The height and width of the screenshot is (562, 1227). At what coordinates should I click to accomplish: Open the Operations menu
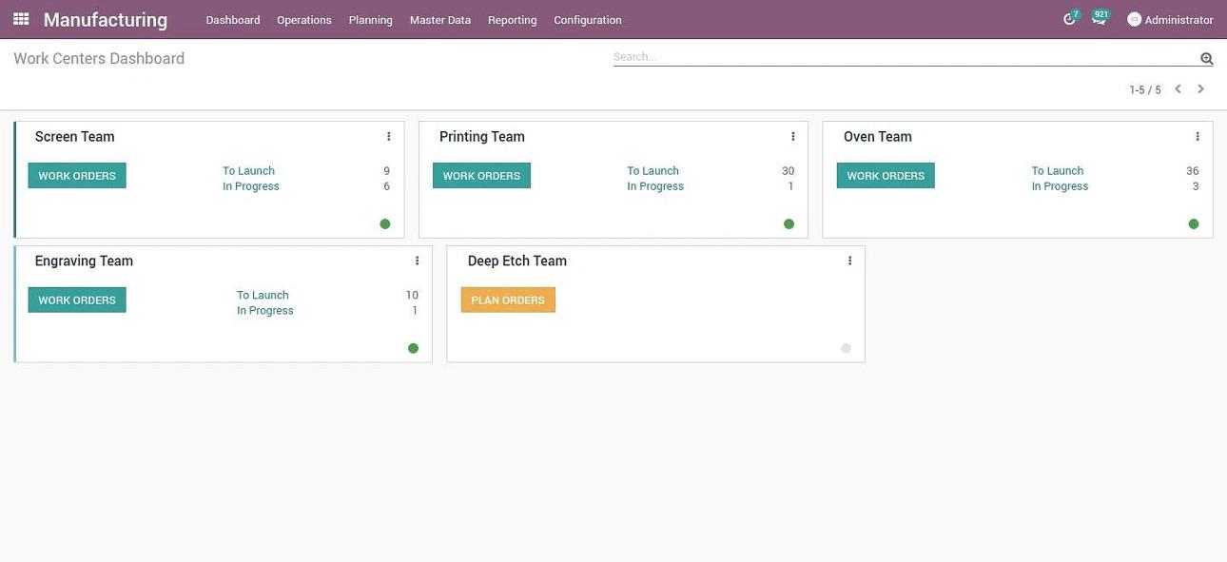tap(303, 20)
